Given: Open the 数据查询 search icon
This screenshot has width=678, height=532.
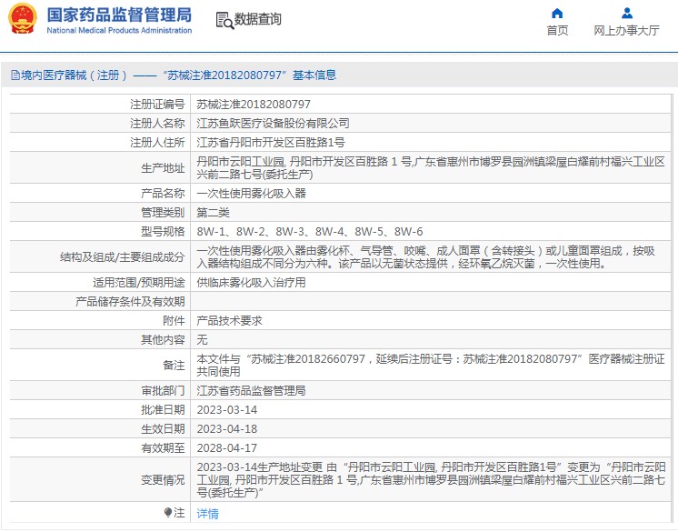Looking at the screenshot, I should 224,20.
